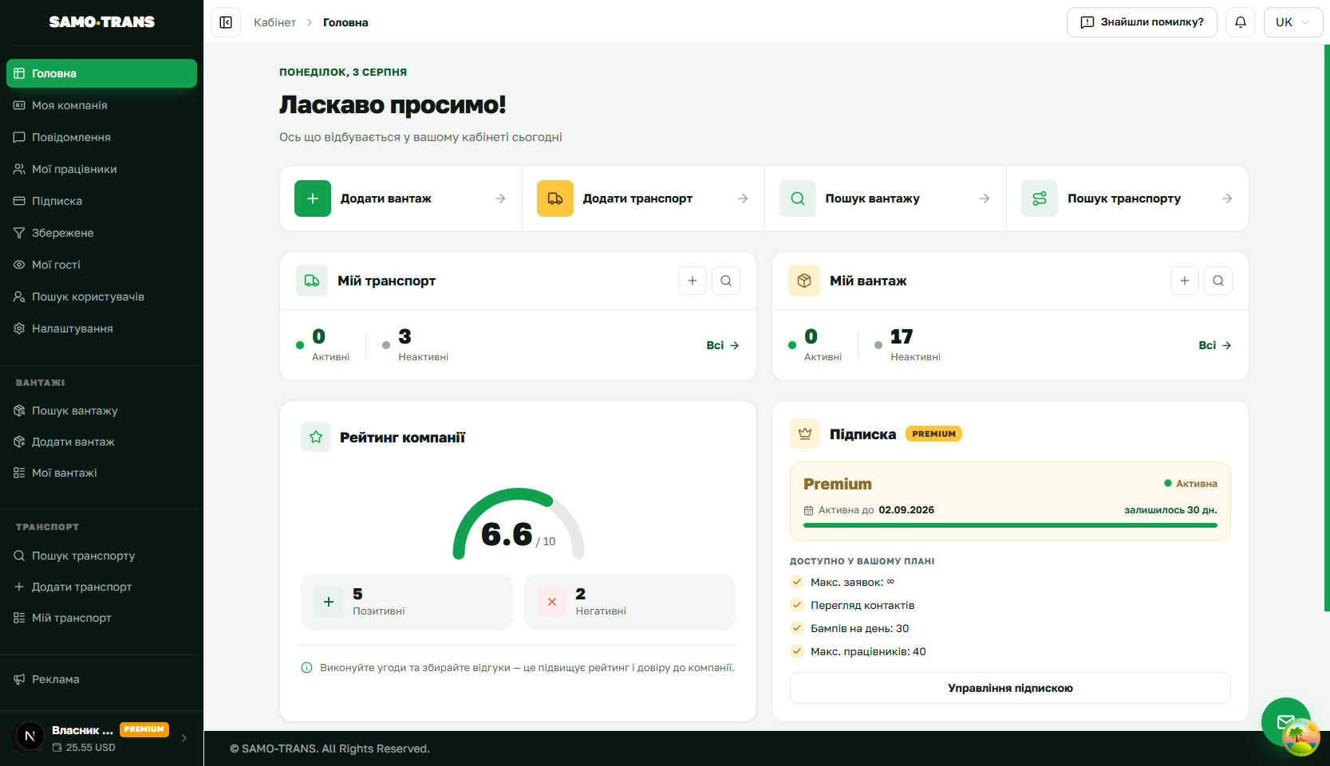Click the Кабінет breadcrumb
The height and width of the screenshot is (766, 1330).
tap(274, 22)
